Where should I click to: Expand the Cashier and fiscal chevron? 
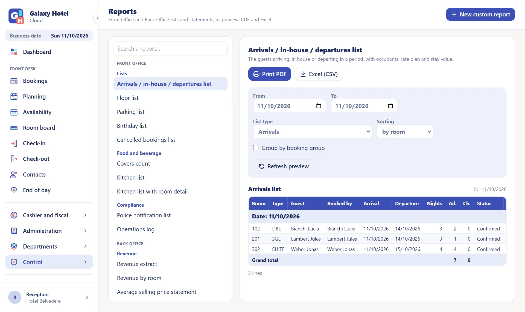85,215
